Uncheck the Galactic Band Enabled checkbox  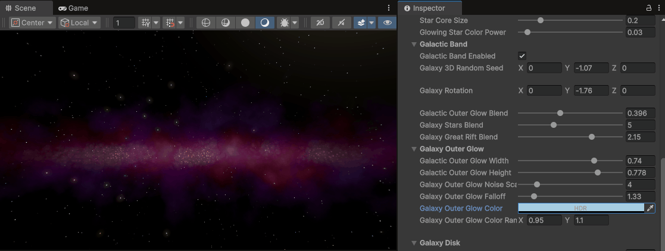[x=522, y=56]
